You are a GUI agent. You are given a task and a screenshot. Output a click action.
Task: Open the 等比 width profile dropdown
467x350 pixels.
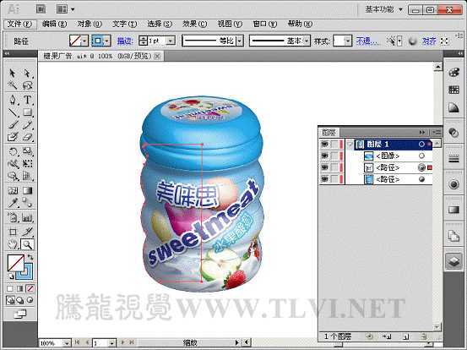(x=240, y=41)
